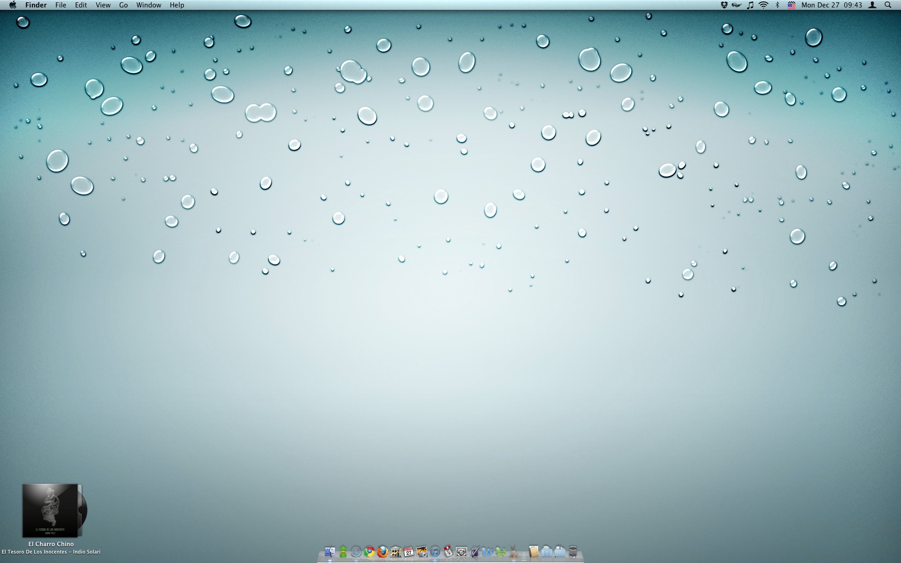901x563 pixels.
Task: Open iTunes from the Dock
Action: click(x=435, y=552)
